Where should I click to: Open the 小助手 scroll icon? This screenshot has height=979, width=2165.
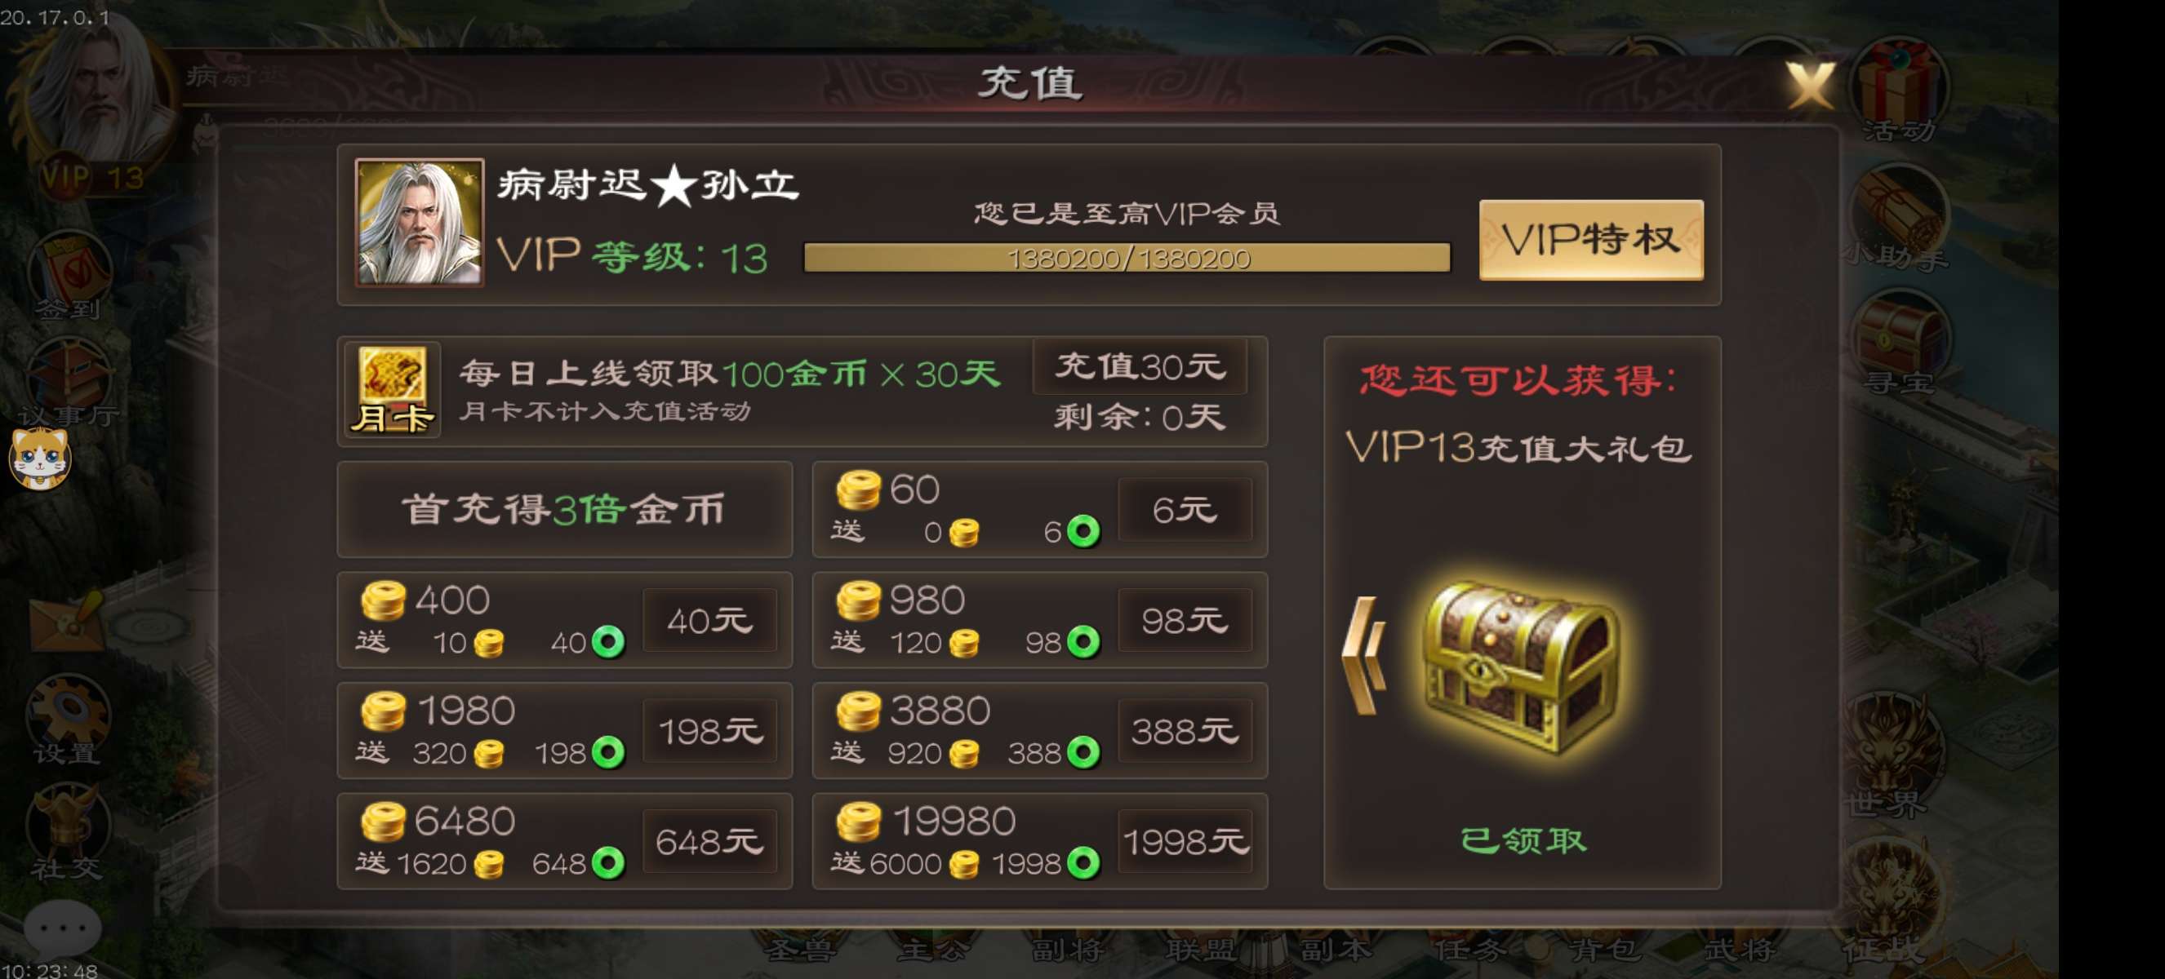tap(1900, 215)
